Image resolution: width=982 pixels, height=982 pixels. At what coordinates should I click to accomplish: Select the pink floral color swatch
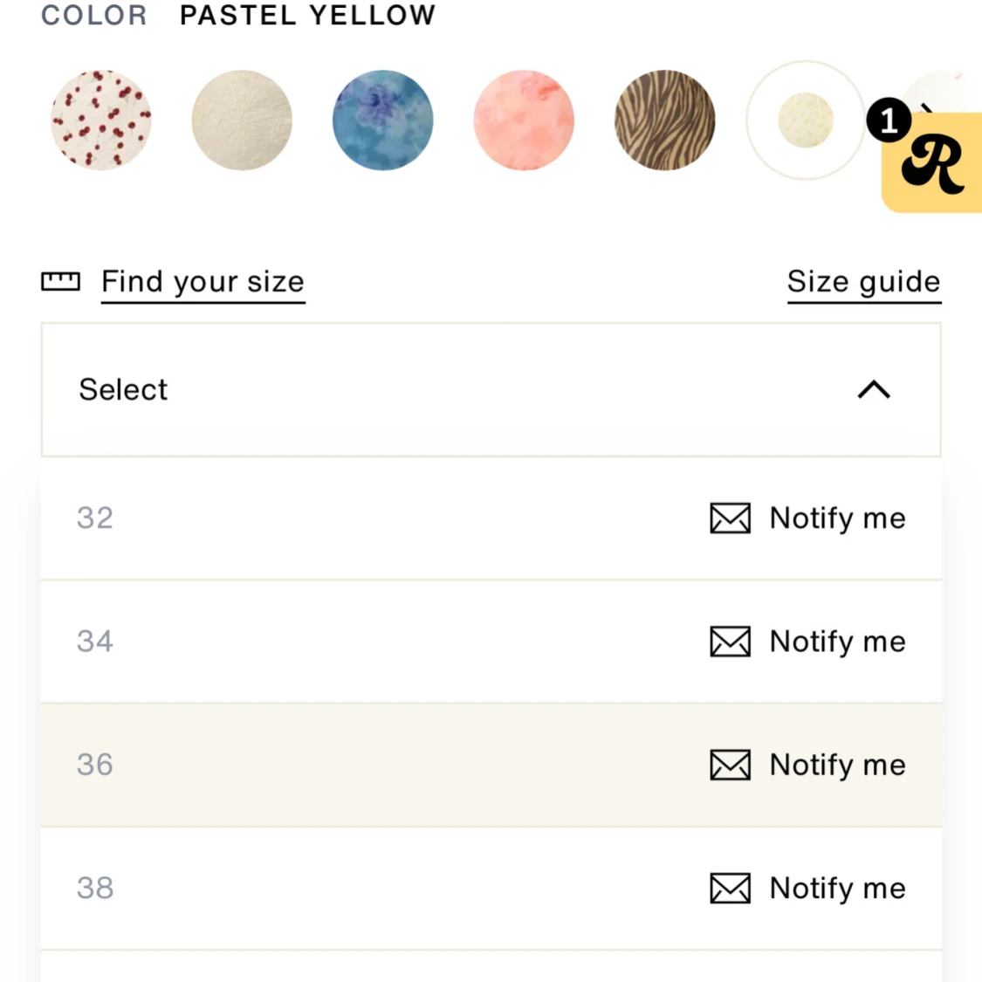tap(524, 120)
